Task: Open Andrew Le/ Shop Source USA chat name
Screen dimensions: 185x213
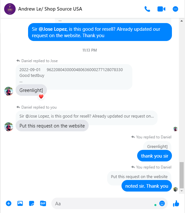Action: click(50, 9)
